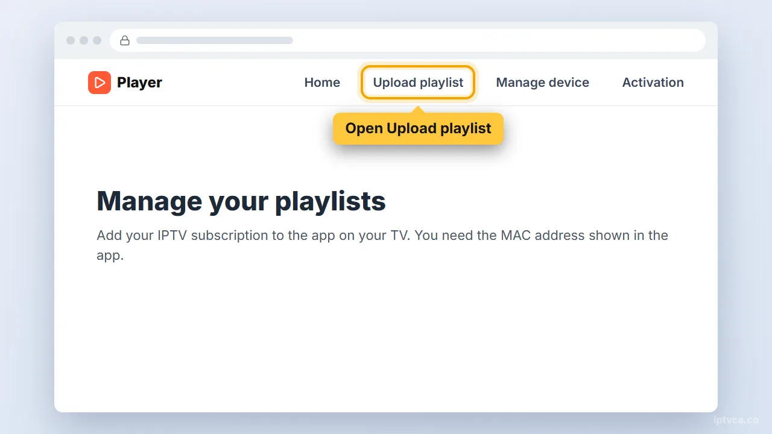Go to Manage device
Image resolution: width=772 pixels, height=434 pixels.
[x=543, y=83]
